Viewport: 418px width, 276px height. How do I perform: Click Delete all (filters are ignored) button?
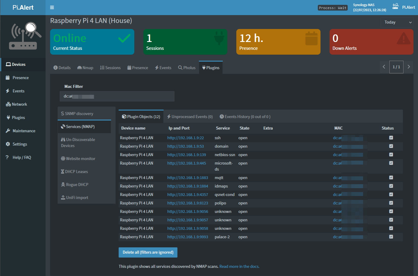click(x=148, y=252)
